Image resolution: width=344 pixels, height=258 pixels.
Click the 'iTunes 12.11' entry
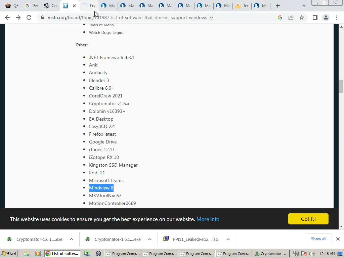pos(102,149)
